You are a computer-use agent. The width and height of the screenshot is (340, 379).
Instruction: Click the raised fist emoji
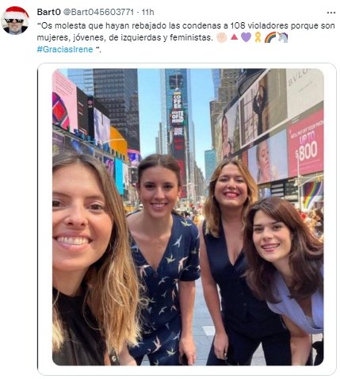coord(221,37)
